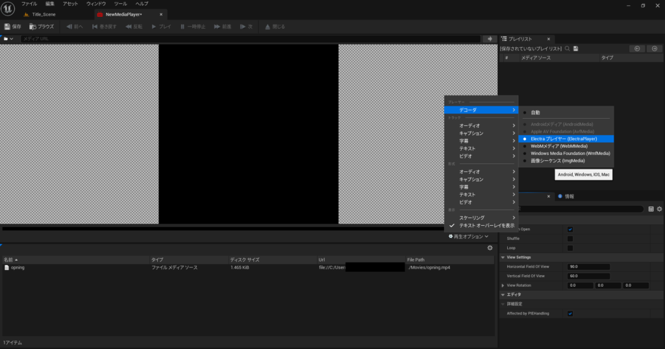Click the Horizontal Field Of View field

[588, 267]
